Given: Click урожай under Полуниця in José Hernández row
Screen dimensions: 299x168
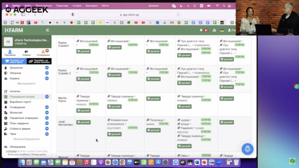Looking at the screenshot, I should coord(154,130).
